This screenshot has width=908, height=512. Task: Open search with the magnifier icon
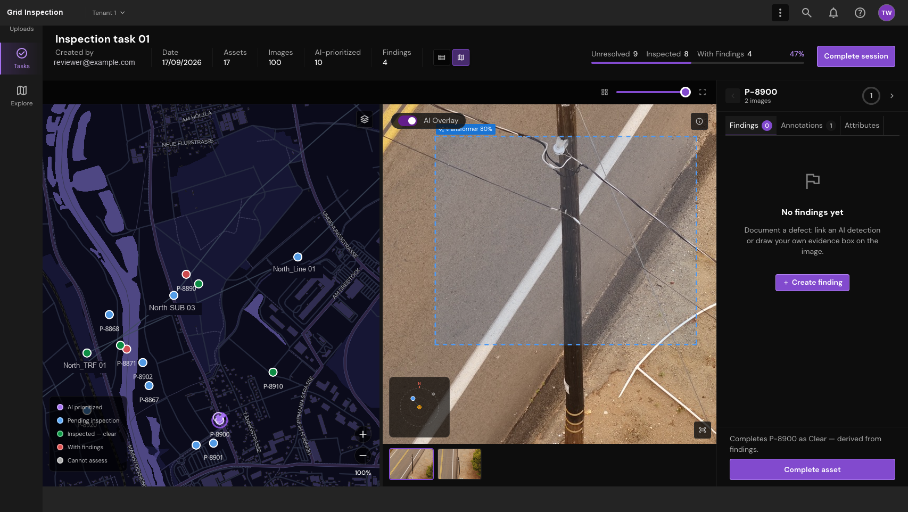tap(806, 13)
